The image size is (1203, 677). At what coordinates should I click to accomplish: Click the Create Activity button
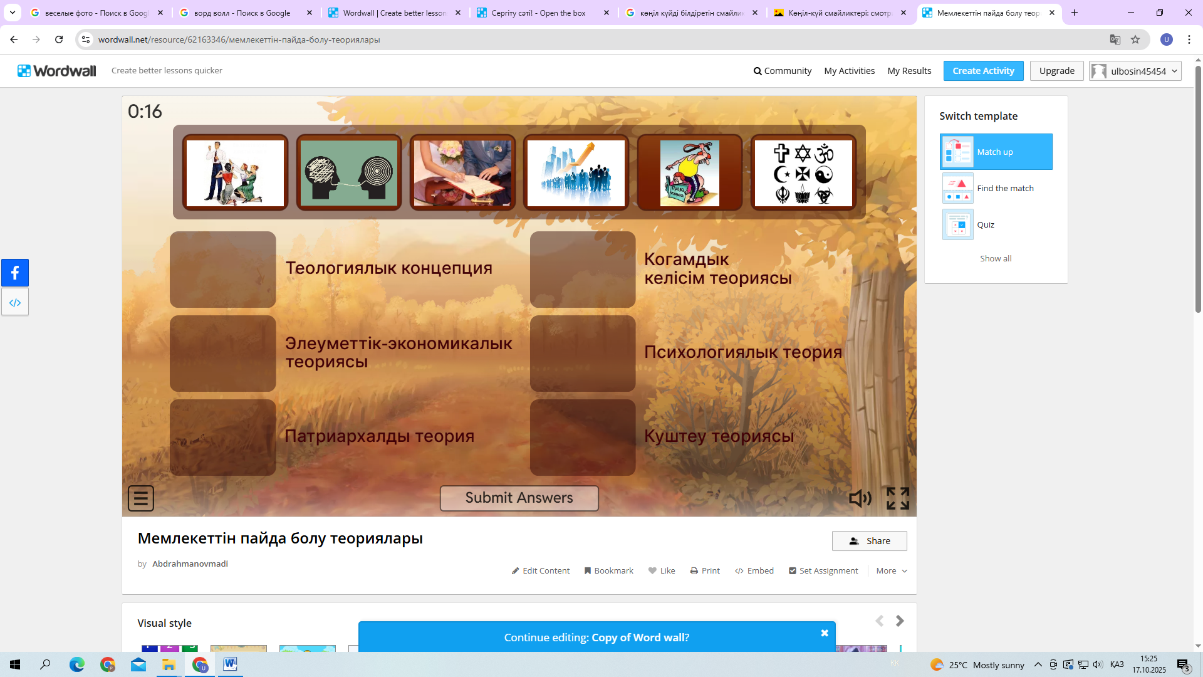983,71
